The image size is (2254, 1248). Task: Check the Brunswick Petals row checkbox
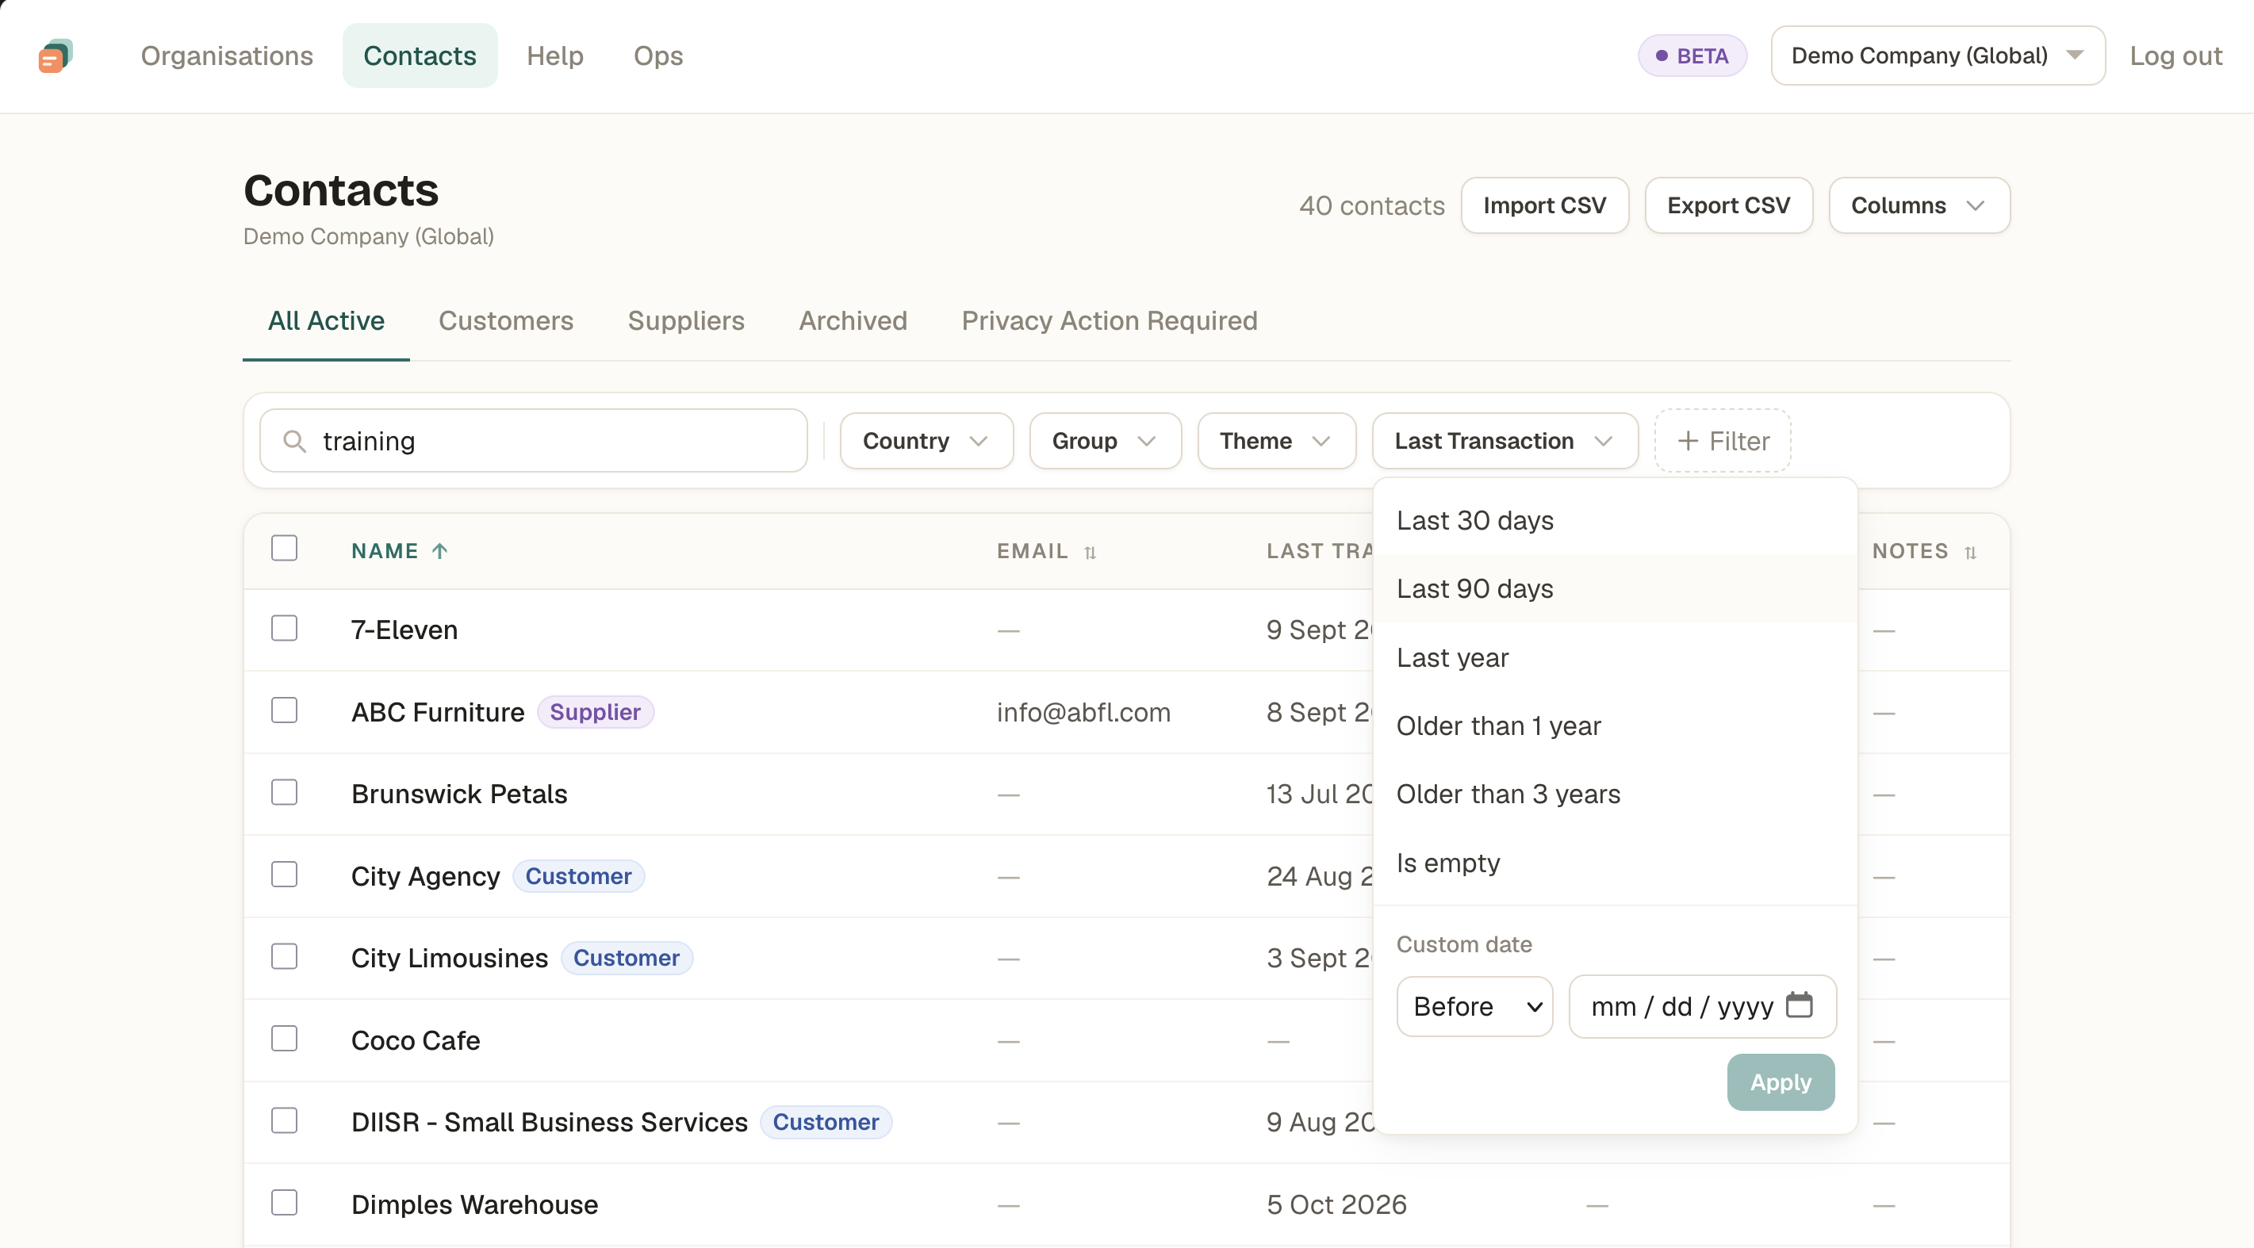tap(285, 792)
